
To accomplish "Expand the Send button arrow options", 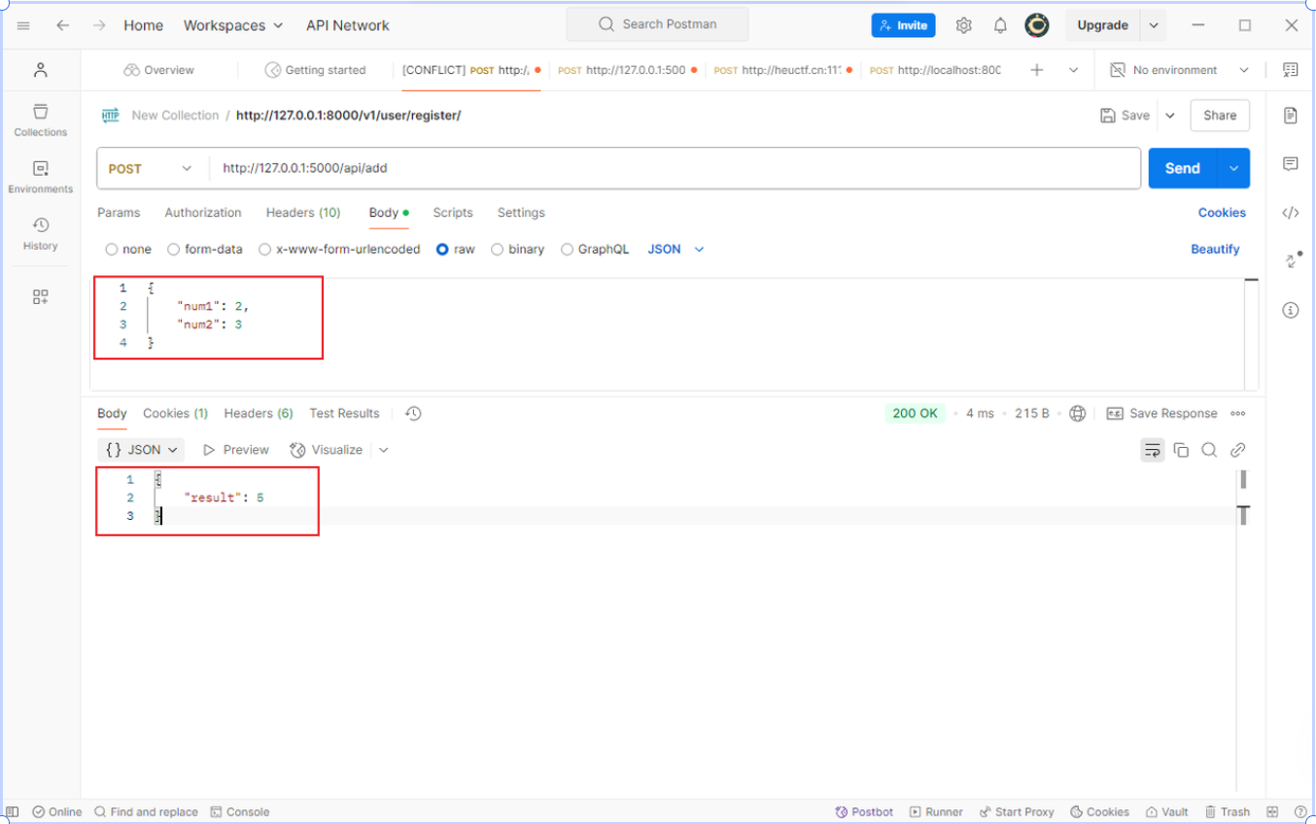I will coord(1233,168).
